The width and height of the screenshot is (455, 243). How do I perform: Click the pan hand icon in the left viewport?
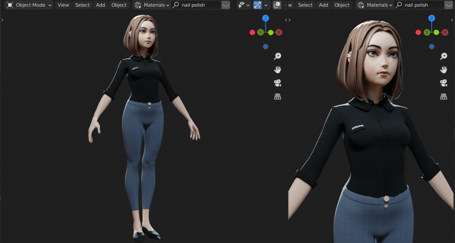pyautogui.click(x=277, y=70)
